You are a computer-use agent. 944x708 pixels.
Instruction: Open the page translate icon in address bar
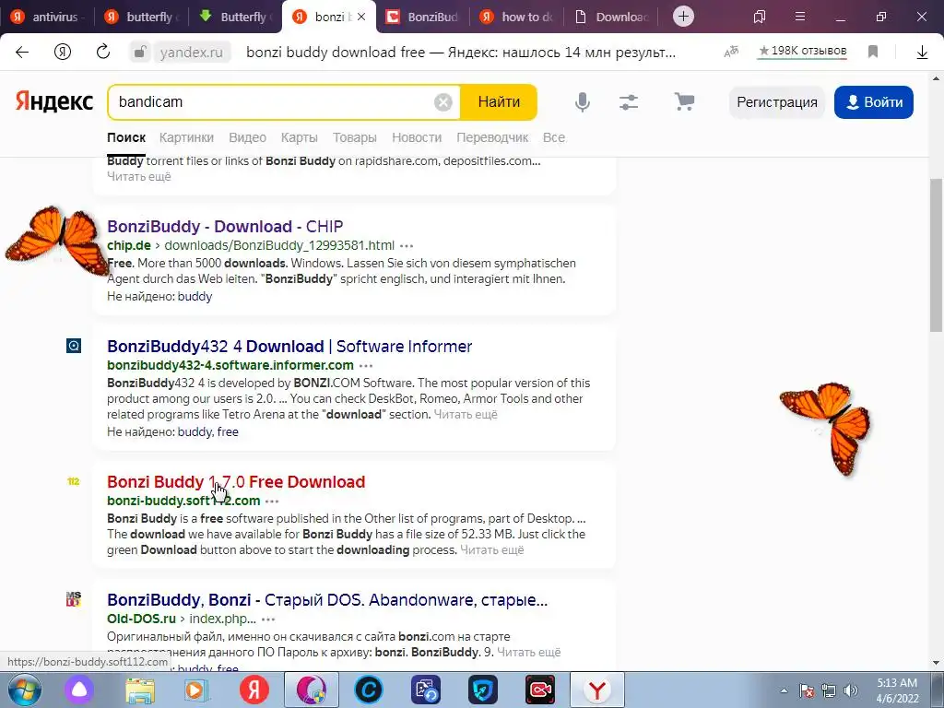731,53
